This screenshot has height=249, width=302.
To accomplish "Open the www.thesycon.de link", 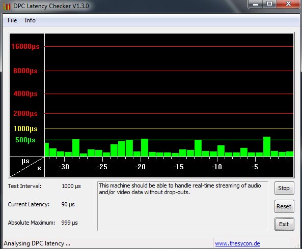I will [237, 243].
